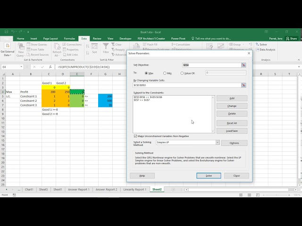
Task: Click the Share button
Action: (292, 39)
